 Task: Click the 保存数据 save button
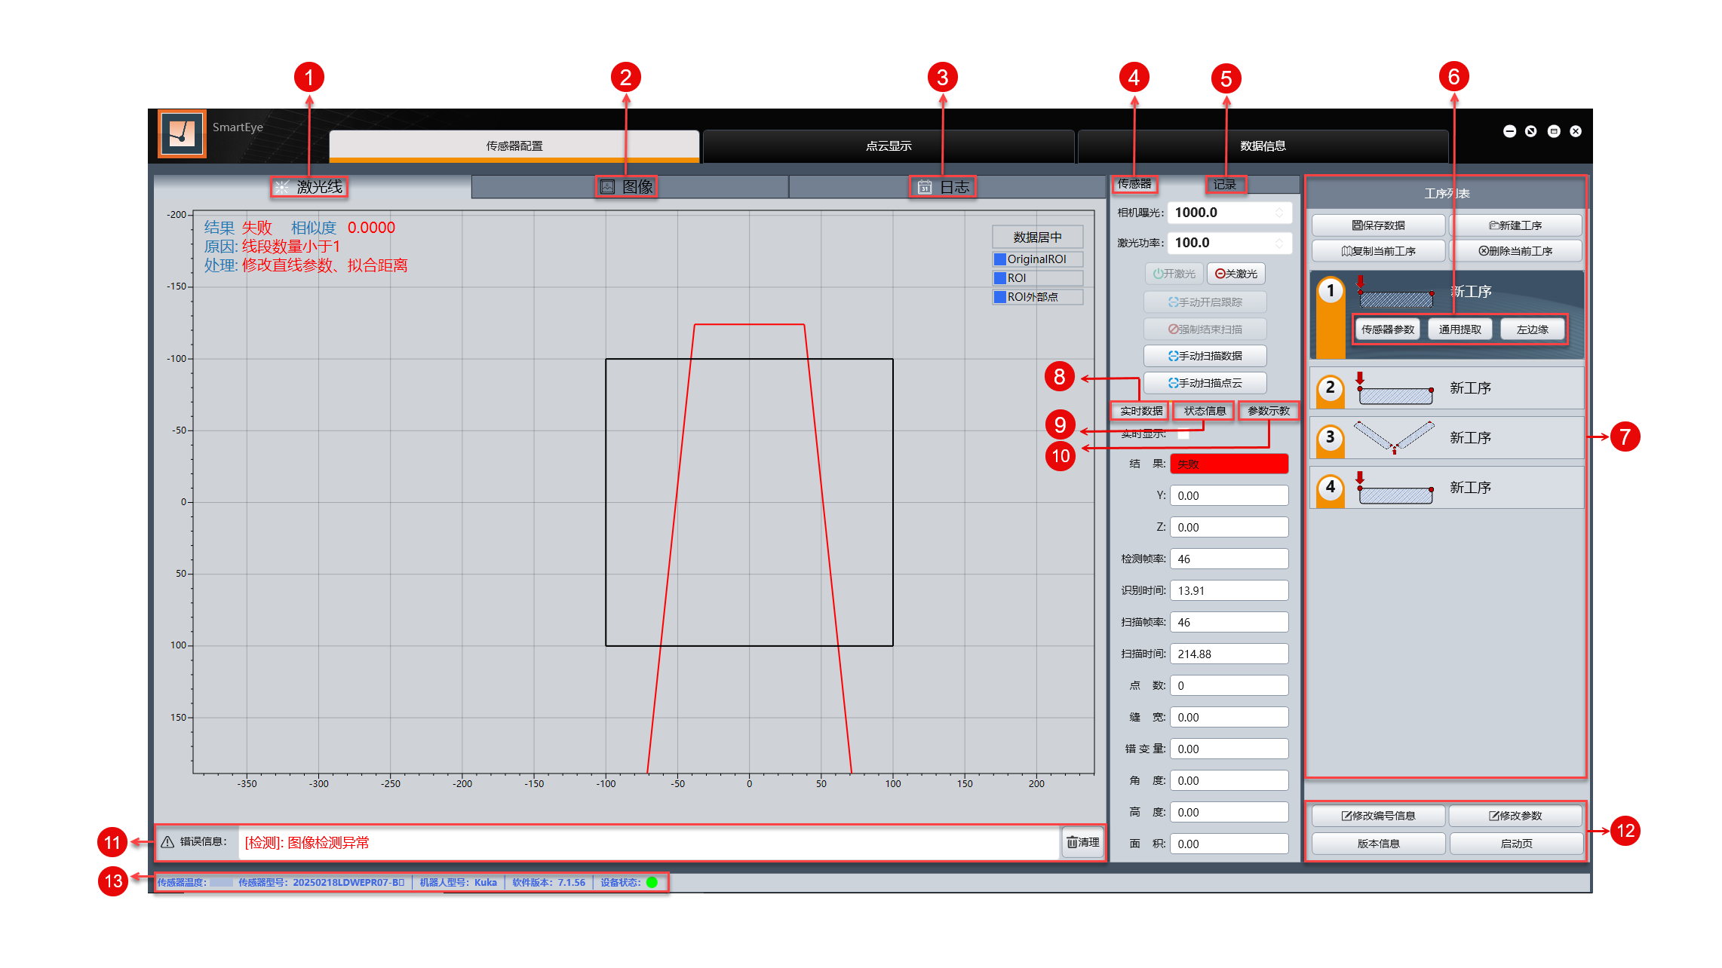[x=1378, y=225]
